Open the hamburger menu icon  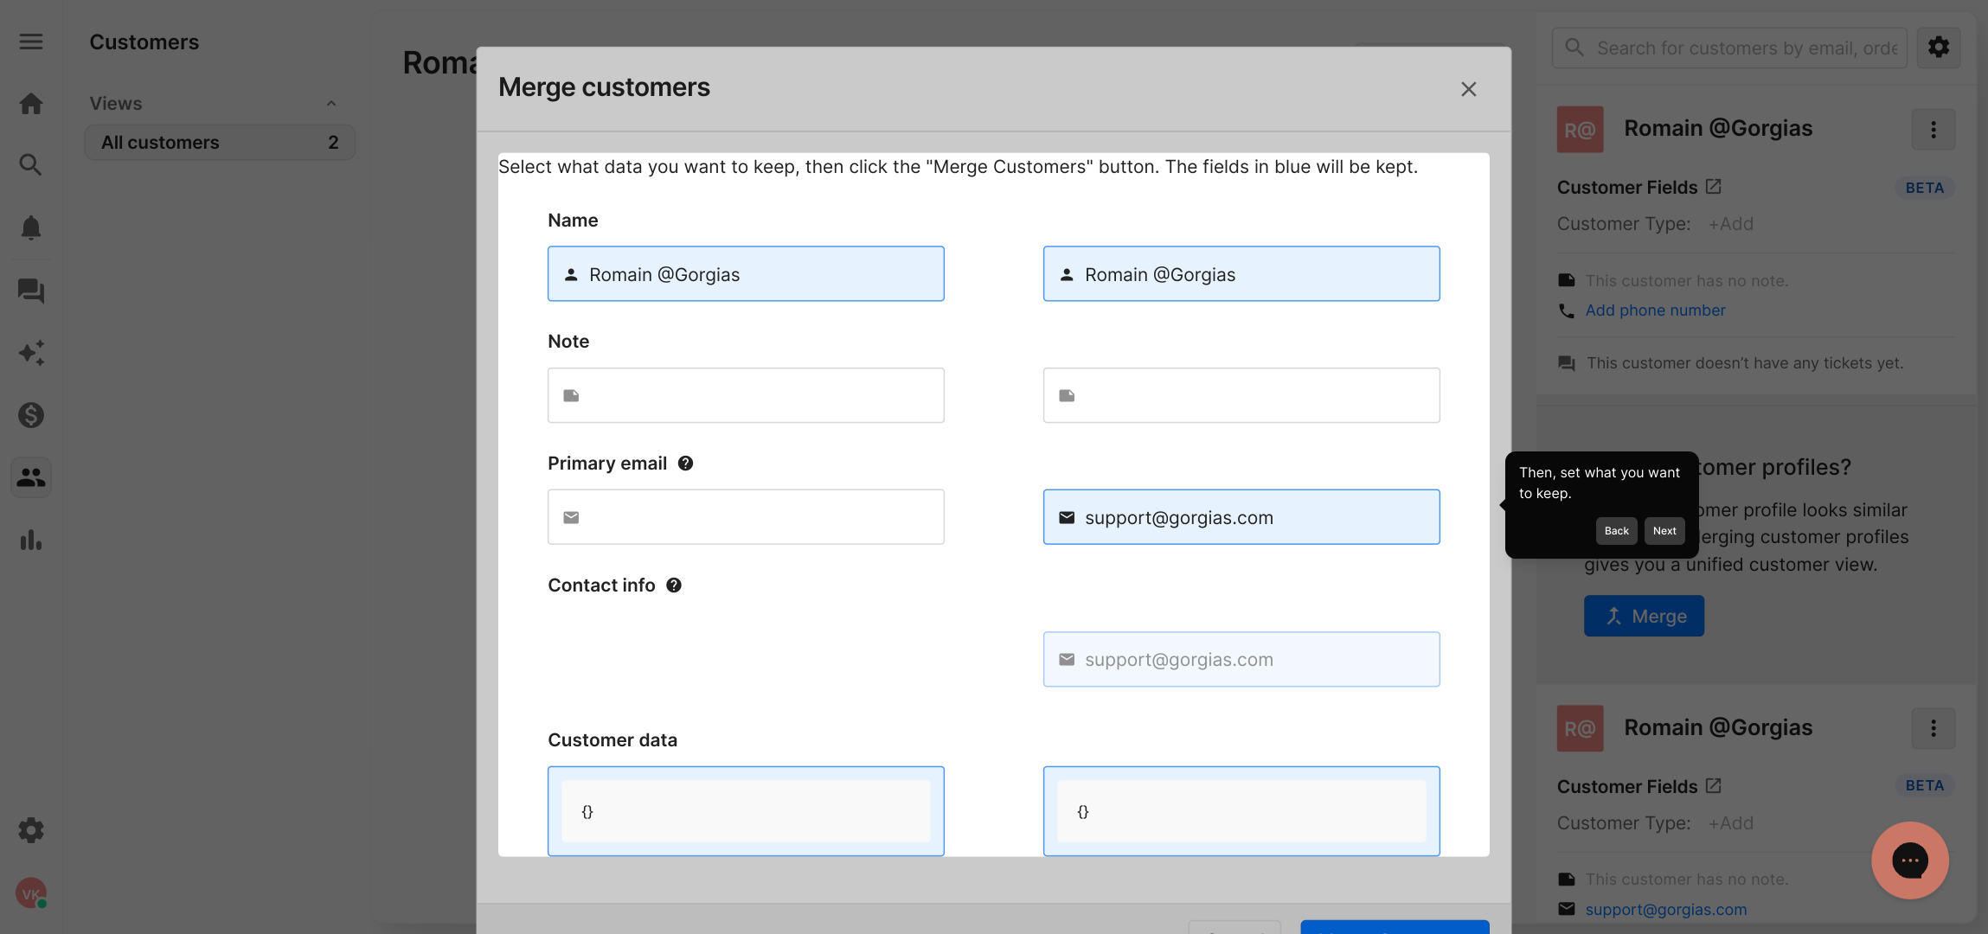coord(31,42)
